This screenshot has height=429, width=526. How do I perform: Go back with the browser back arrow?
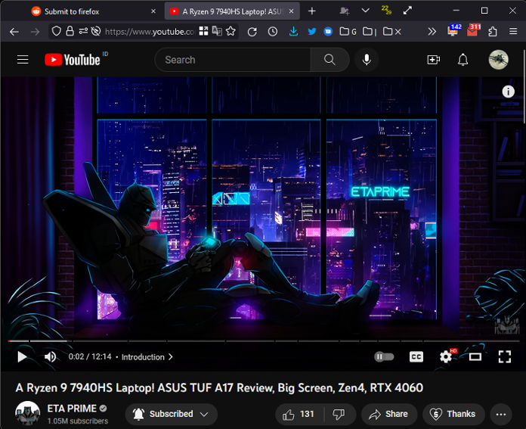(14, 32)
